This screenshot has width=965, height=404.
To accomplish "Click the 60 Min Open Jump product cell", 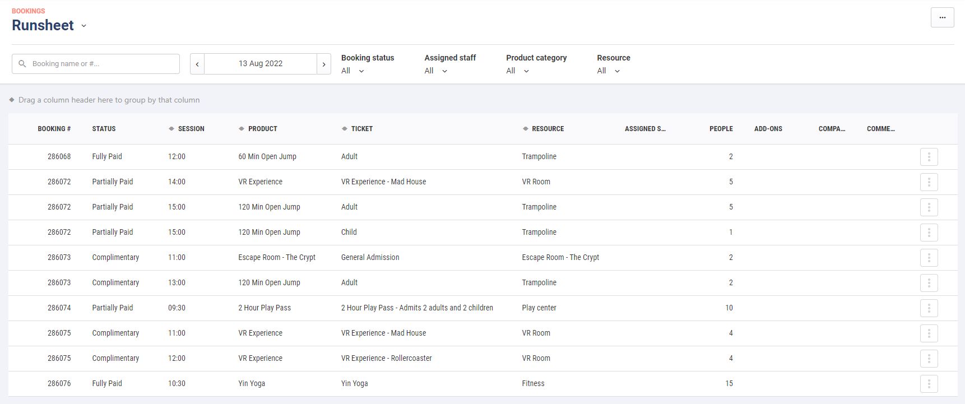I will pos(267,157).
